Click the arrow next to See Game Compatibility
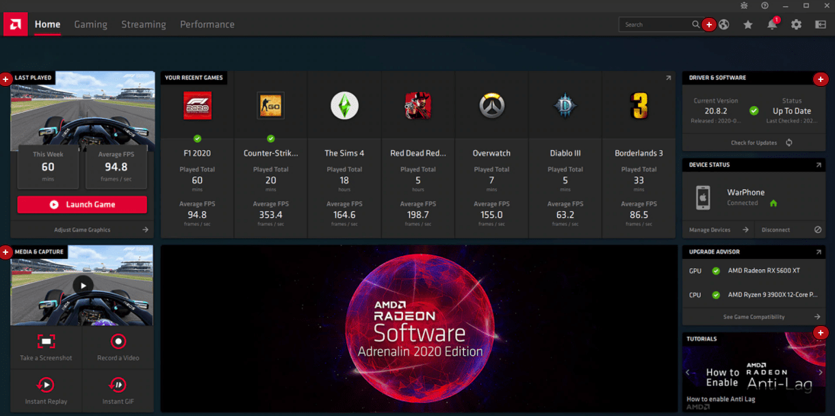This screenshot has height=416, width=835. coord(817,317)
